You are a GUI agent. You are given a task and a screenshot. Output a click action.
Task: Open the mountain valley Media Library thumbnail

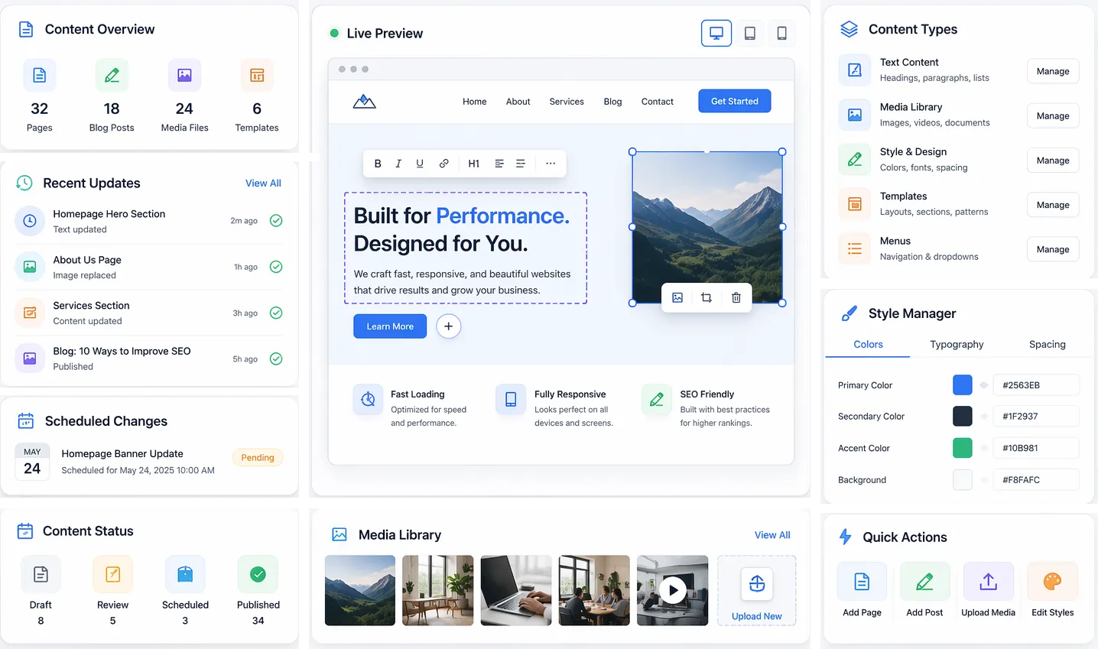pyautogui.click(x=360, y=590)
